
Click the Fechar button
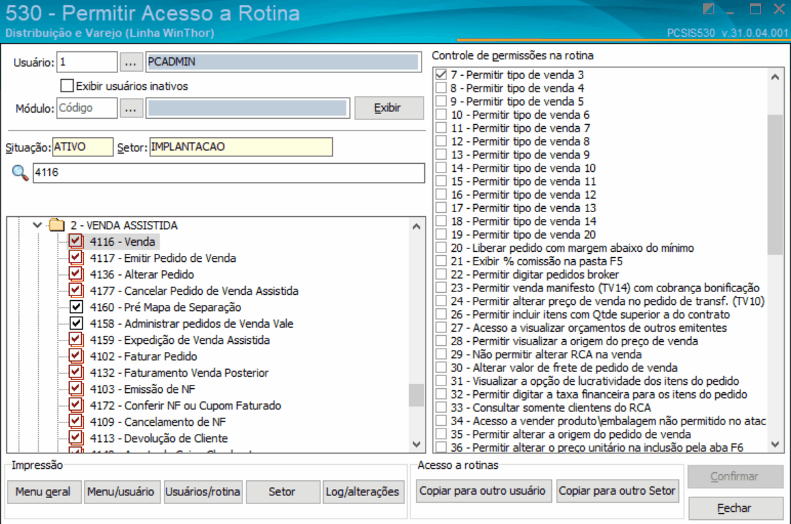tap(735, 508)
